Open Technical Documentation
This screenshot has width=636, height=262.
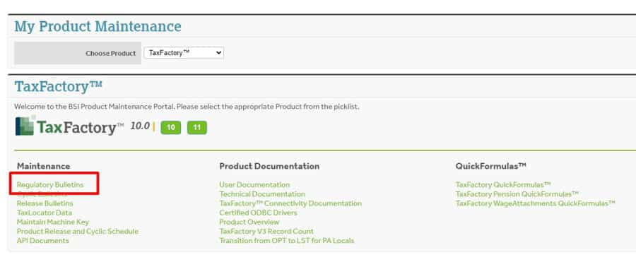click(262, 194)
